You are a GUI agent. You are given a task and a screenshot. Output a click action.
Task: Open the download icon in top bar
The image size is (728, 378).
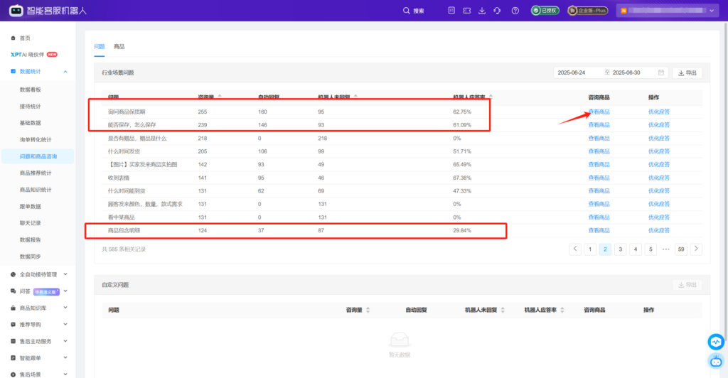(x=482, y=11)
